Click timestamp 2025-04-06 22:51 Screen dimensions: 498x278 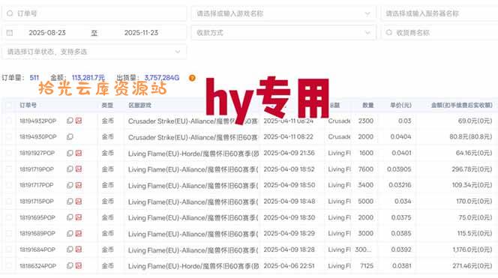click(x=289, y=266)
